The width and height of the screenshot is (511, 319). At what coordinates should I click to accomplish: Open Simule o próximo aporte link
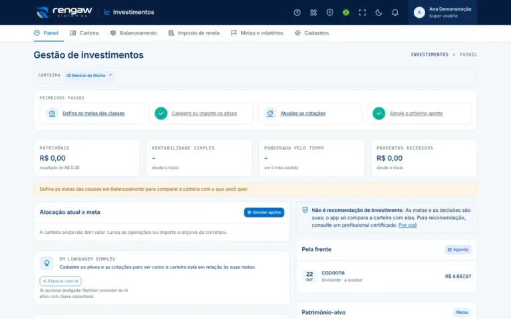coord(416,113)
